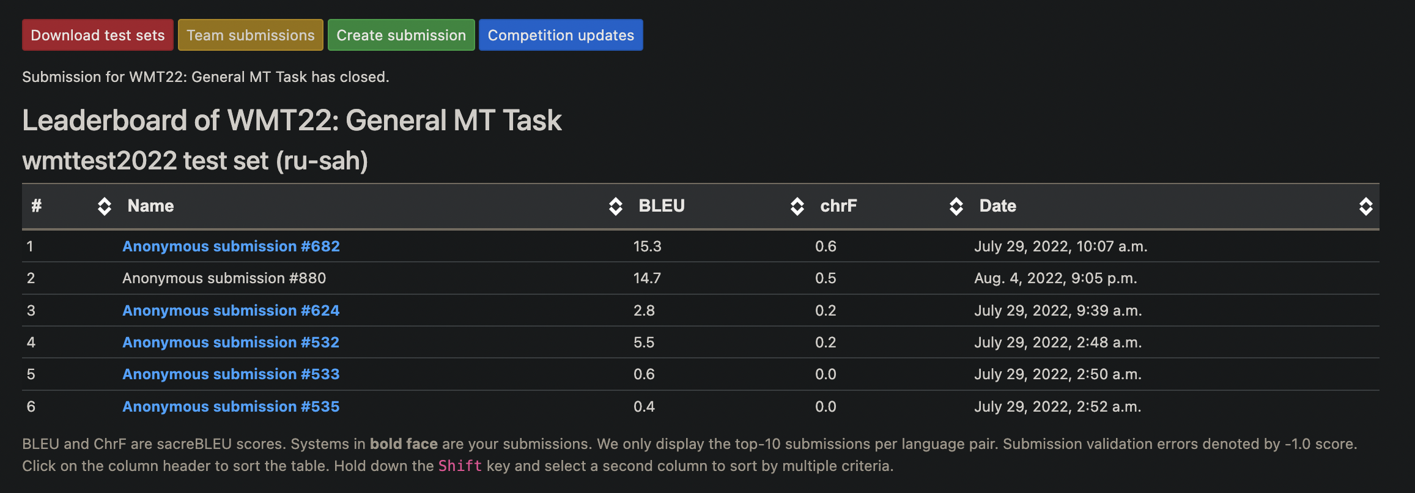Open Team submissions page
Screen dimensions: 1415x493
251,35
